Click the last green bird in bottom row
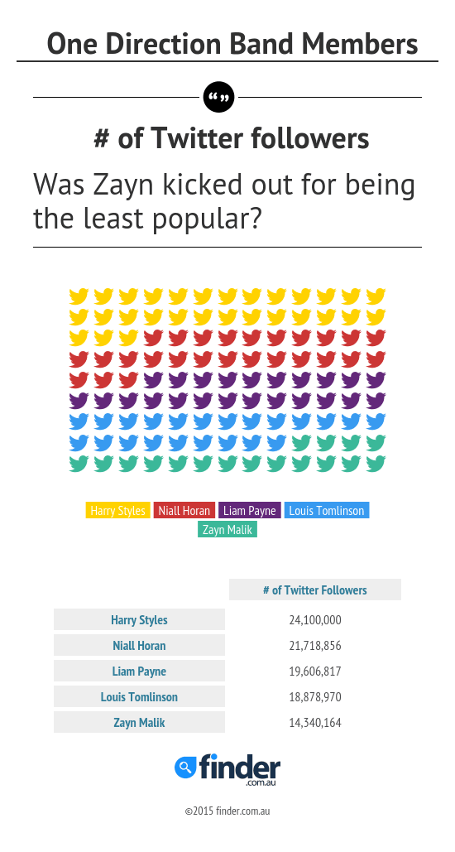 click(376, 464)
